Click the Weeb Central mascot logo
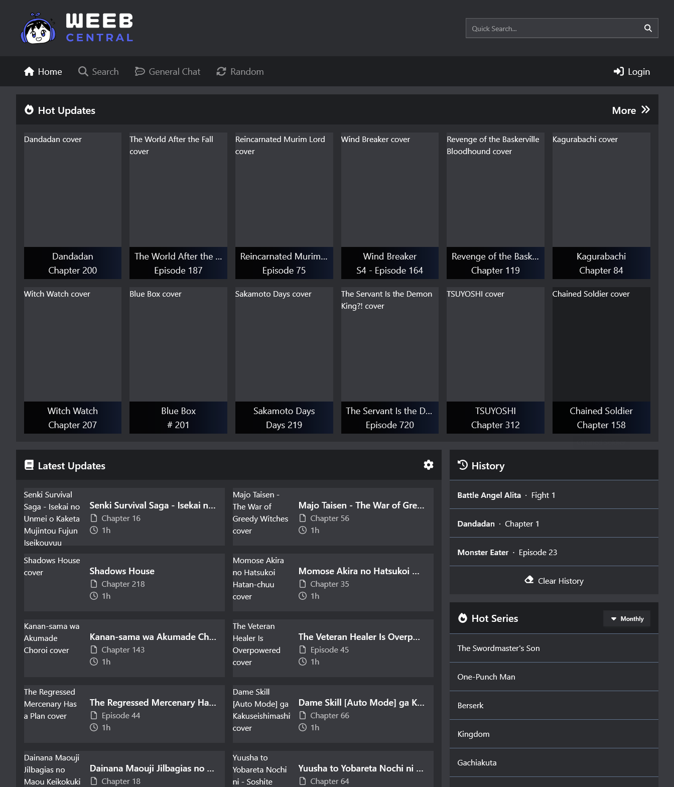Image resolution: width=674 pixels, height=787 pixels. pos(38,28)
